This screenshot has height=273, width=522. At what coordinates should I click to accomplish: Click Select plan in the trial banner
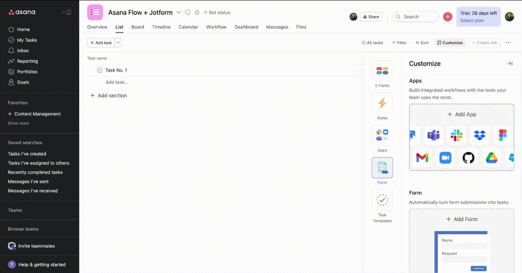(x=472, y=20)
